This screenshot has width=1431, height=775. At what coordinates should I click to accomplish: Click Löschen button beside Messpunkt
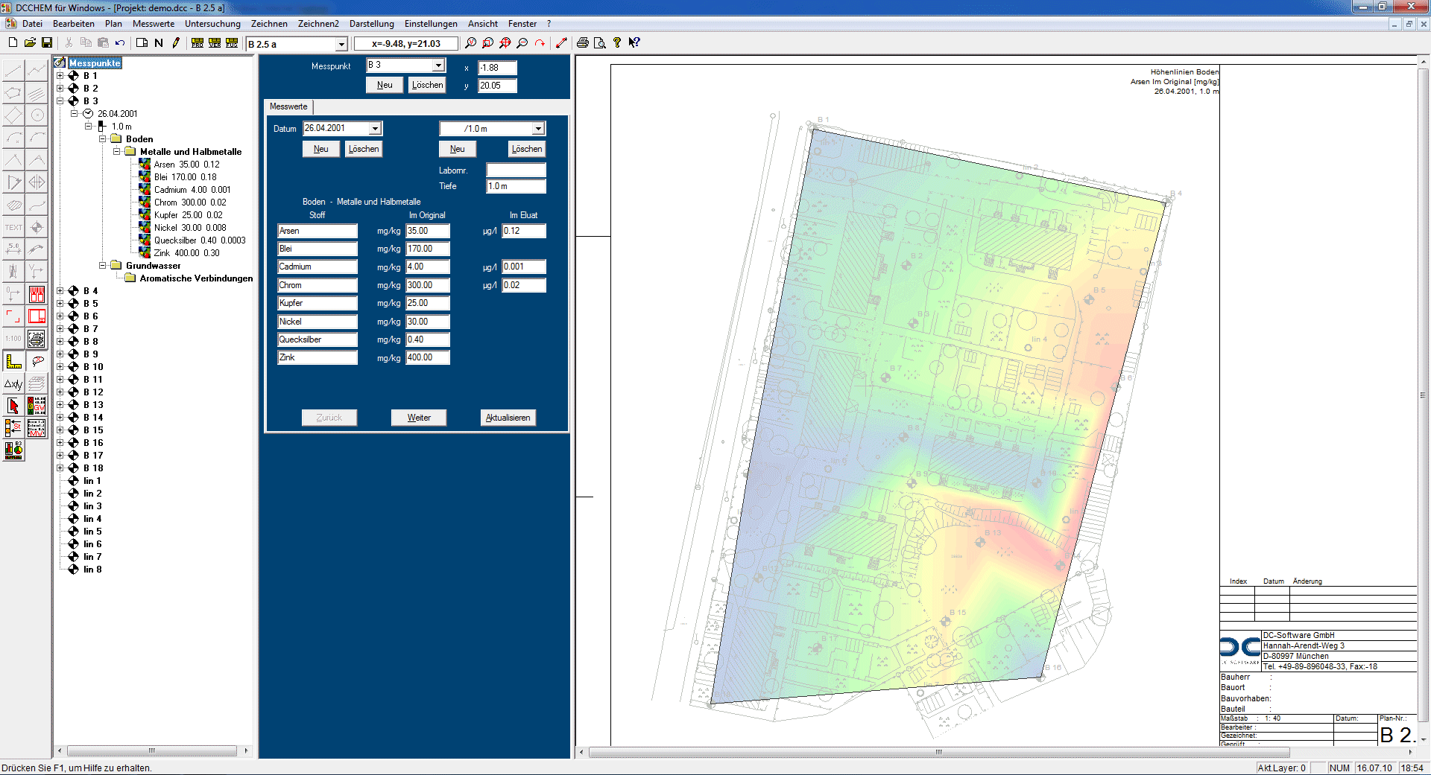(428, 85)
